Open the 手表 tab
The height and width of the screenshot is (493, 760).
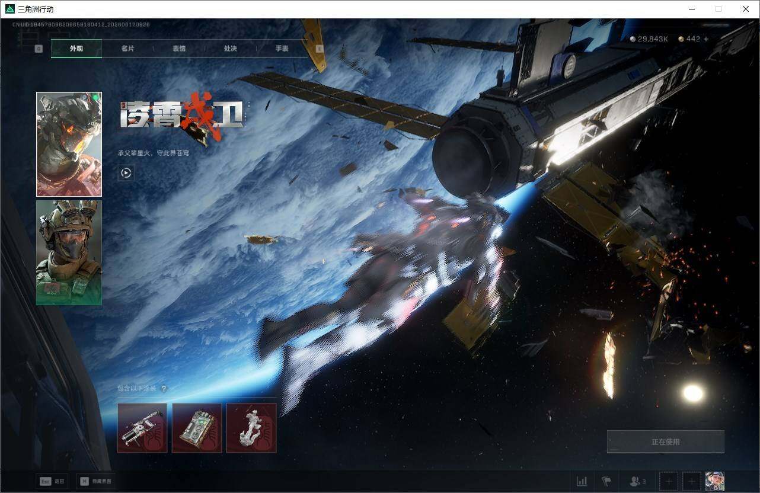(x=282, y=49)
